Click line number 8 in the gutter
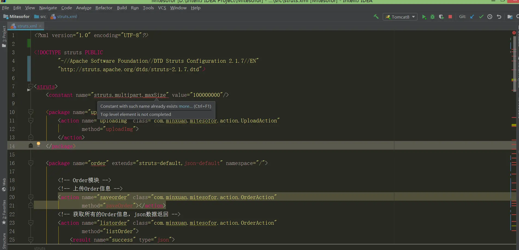The image size is (519, 250). pos(13,95)
